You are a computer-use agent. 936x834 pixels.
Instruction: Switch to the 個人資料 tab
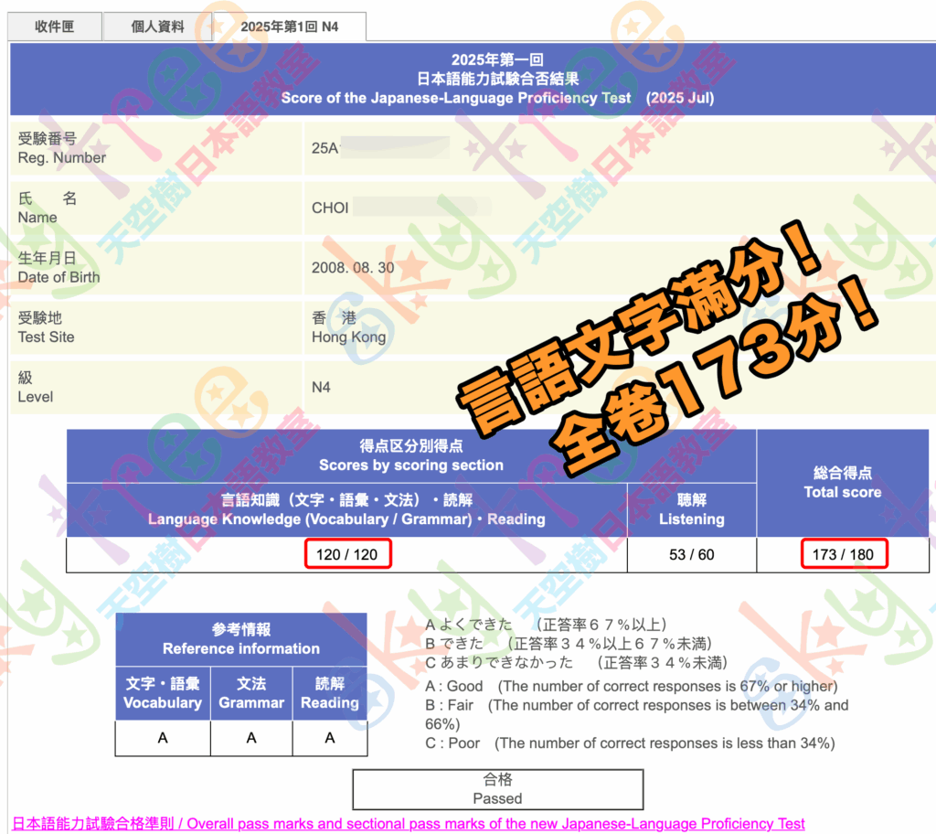click(157, 27)
